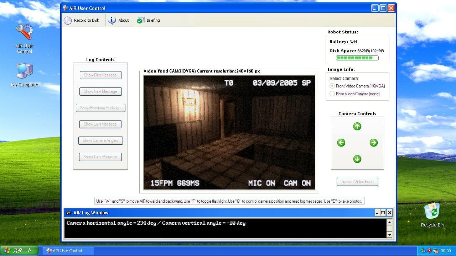Open Record to Disk toolbar item
This screenshot has height=256, width=456.
[82, 20]
